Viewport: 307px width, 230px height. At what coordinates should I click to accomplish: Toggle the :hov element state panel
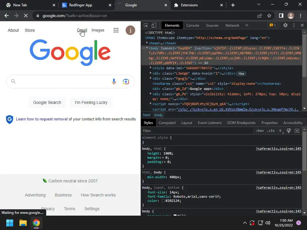[260, 131]
